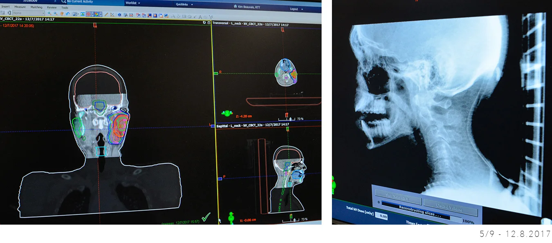Image resolution: width=552 pixels, height=243 pixels.
Task: Open the view layout toolbar icon
Action: coord(75,14)
